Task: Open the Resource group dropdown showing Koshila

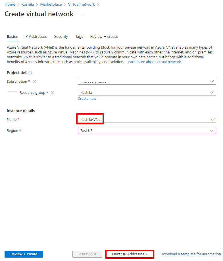Action: [x=147, y=93]
